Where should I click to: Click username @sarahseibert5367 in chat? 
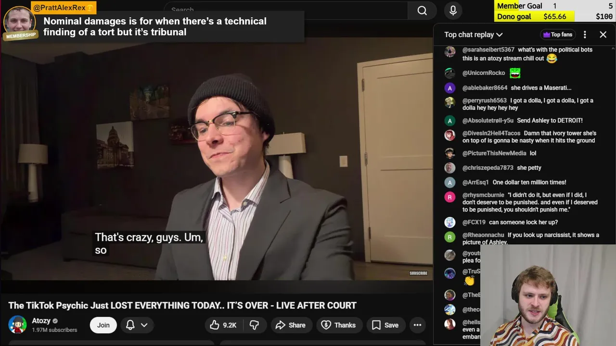488,49
